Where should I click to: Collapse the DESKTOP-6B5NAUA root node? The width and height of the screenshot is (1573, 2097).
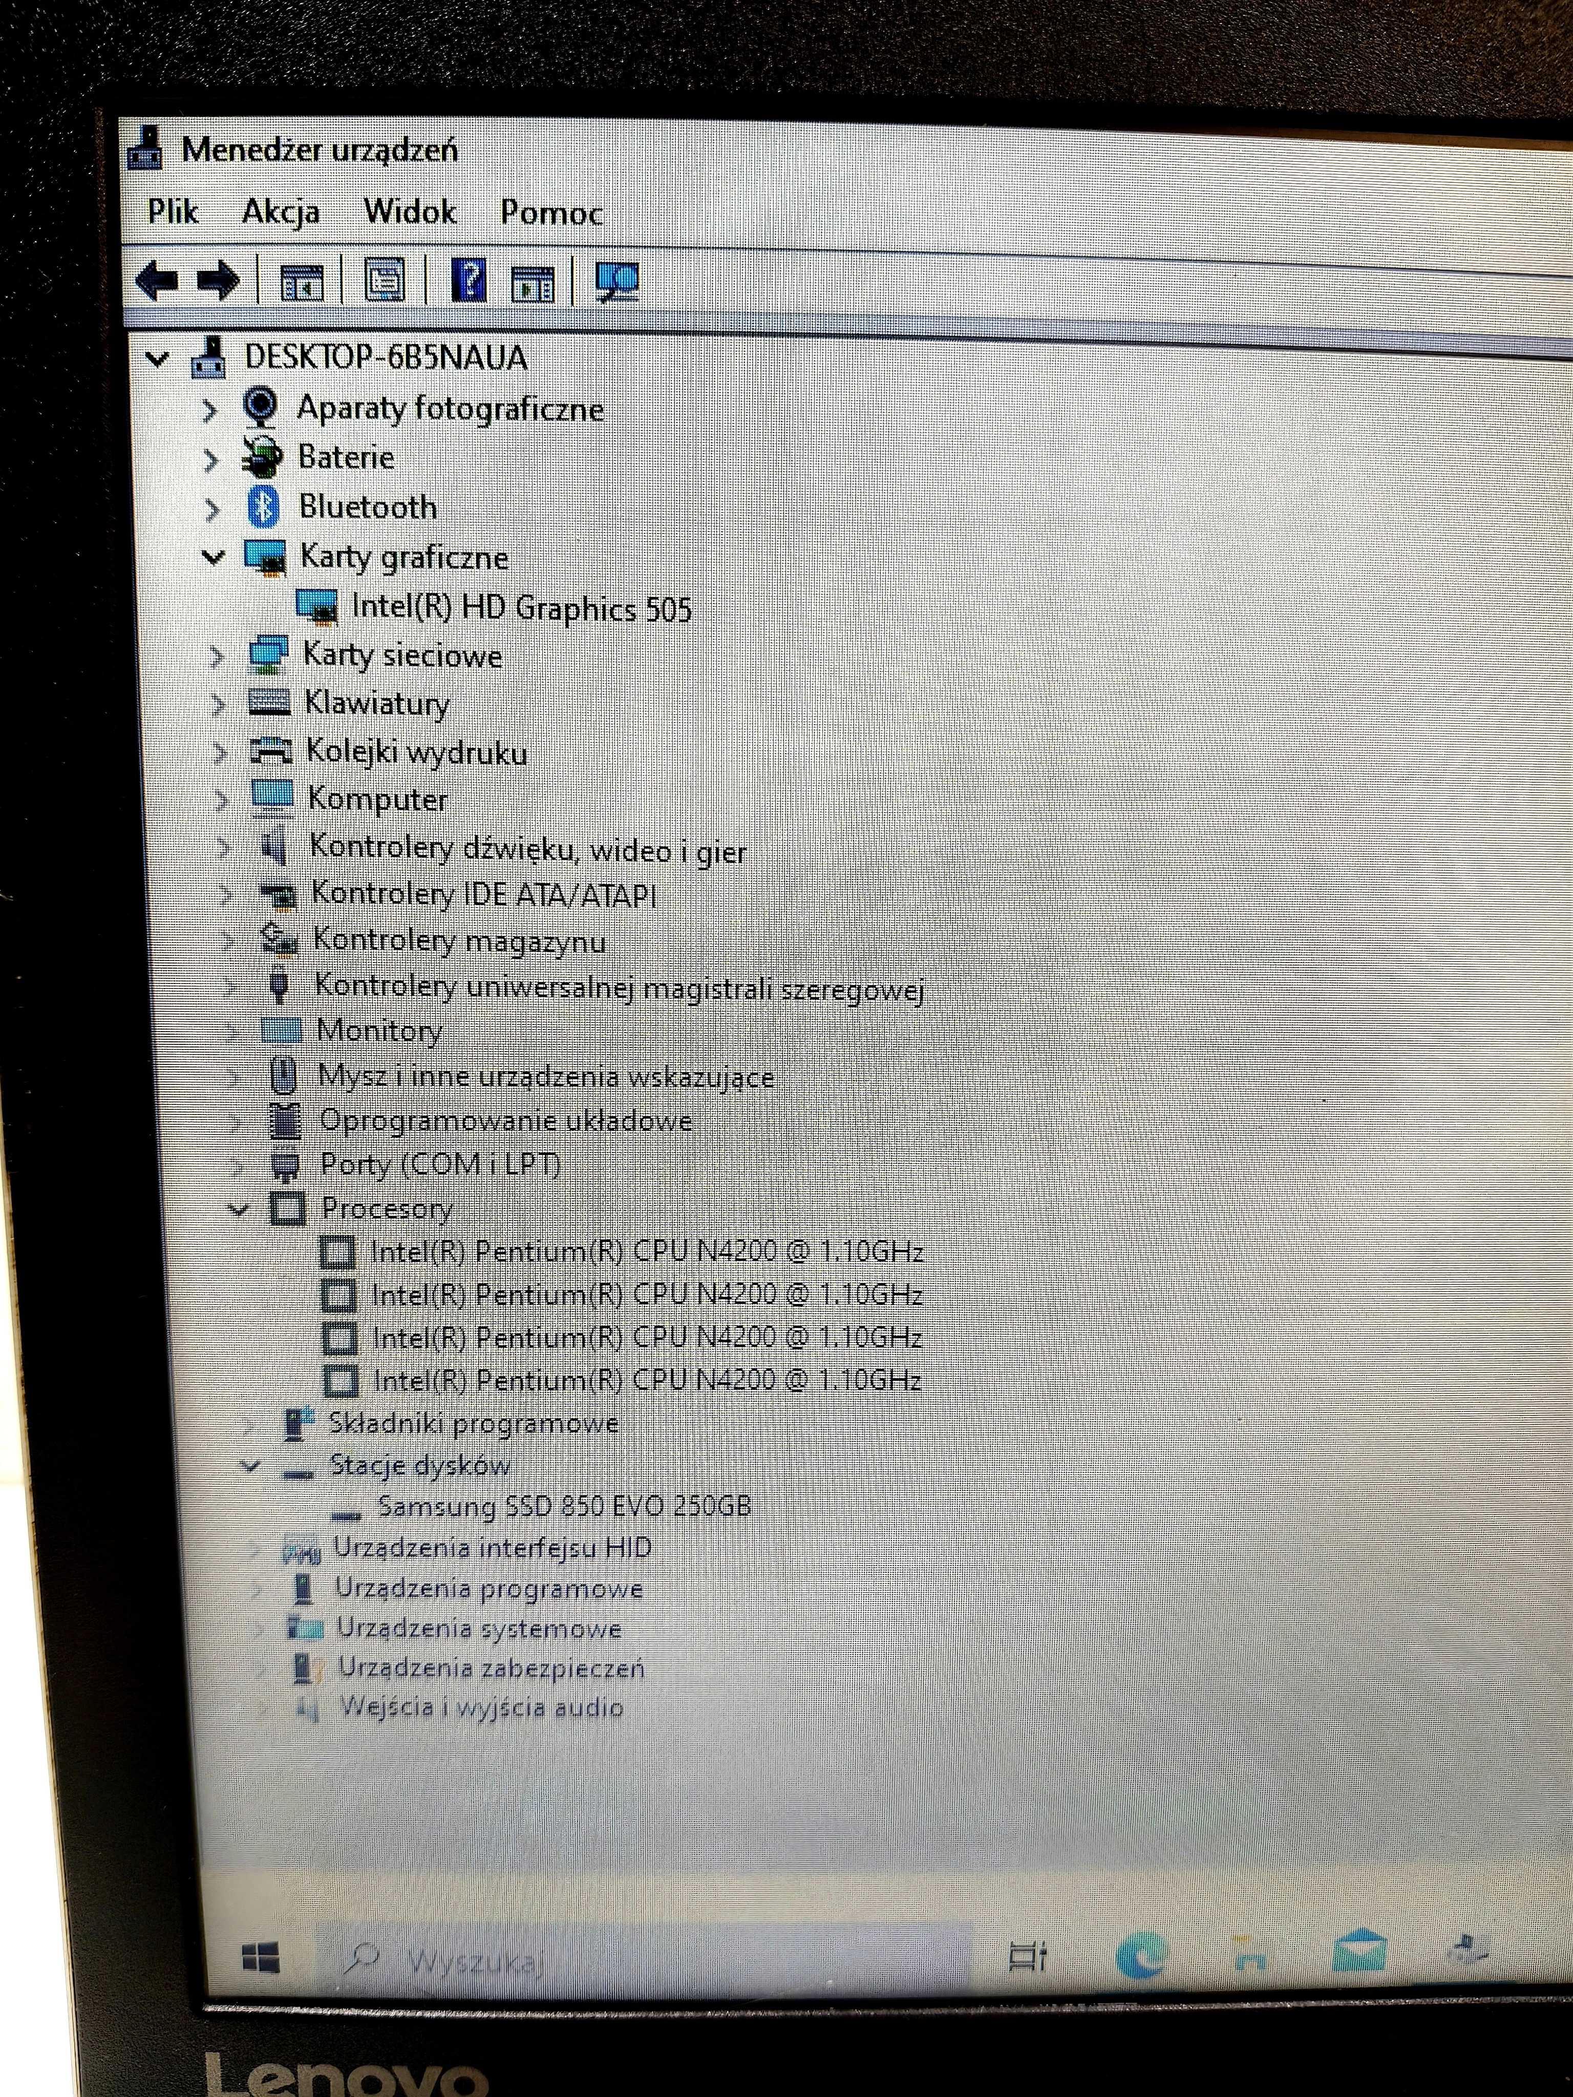pos(157,359)
